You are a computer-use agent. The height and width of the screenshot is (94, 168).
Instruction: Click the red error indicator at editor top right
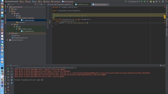[165, 7]
